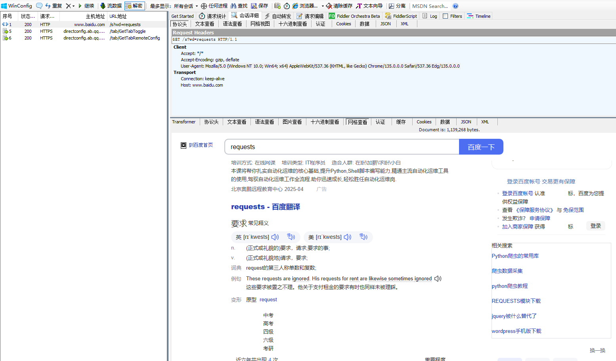Click the British follow-along reading icon
This screenshot has height=361, width=616.
[291, 236]
